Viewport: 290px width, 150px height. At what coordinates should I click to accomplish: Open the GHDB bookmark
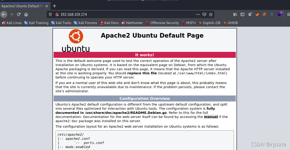[x=230, y=23]
